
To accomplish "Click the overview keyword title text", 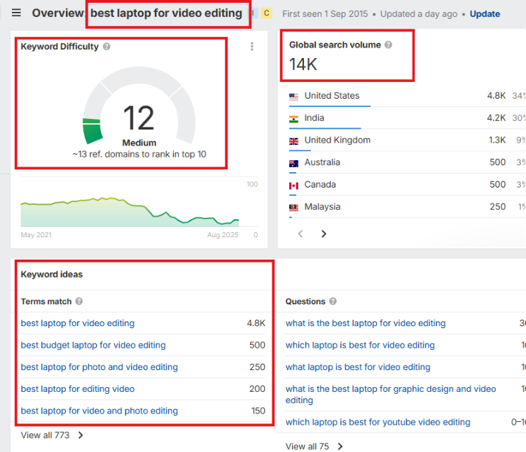I will pyautogui.click(x=167, y=13).
